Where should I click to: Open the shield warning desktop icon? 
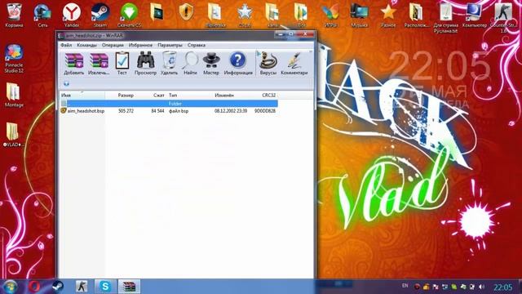[x=187, y=13]
